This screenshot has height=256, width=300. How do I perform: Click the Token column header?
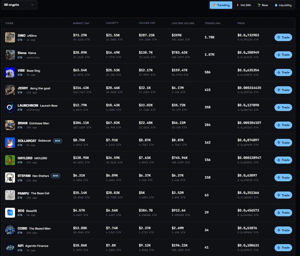pyautogui.click(x=9, y=23)
